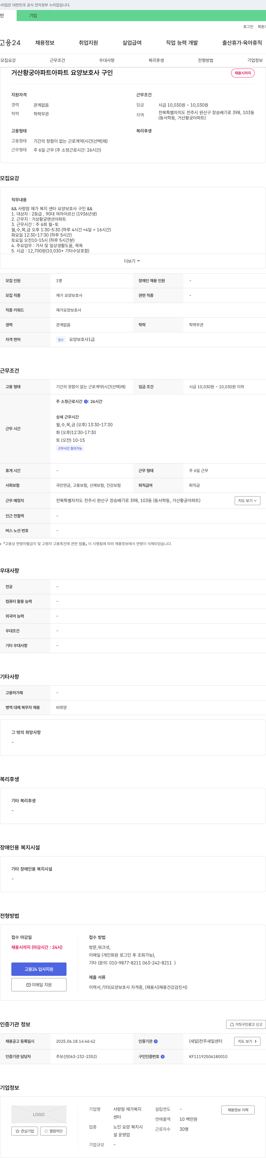Image resolution: width=266 pixels, height=1158 pixels.
Task: Click the 인증기관 help icon
Action: click(x=156, y=1041)
